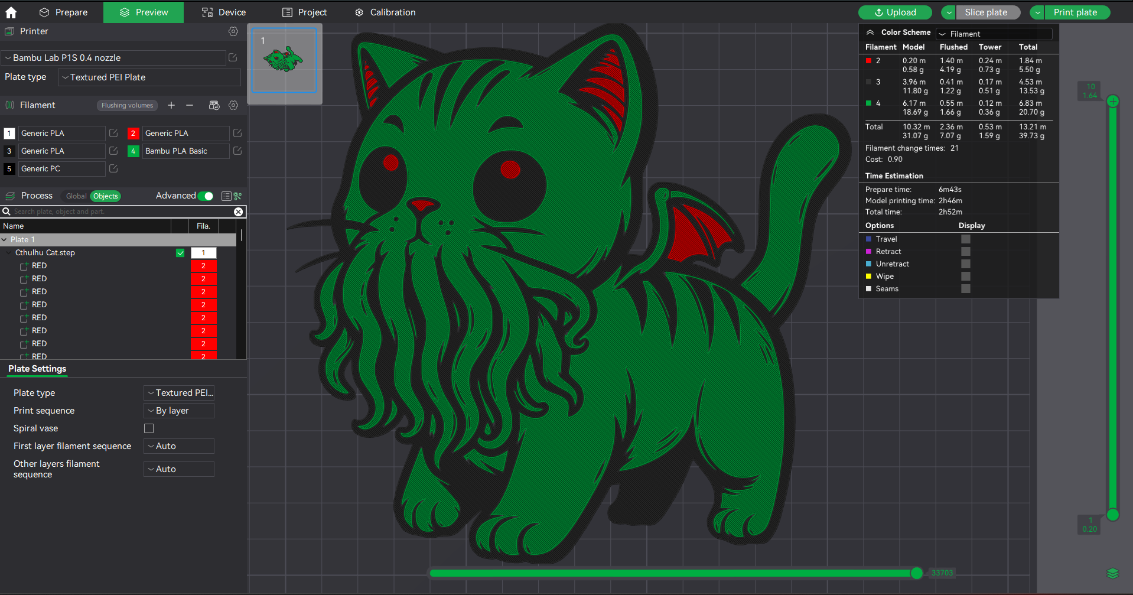The image size is (1133, 595).
Task: Enable Spiral vase checkbox
Action: (x=149, y=428)
